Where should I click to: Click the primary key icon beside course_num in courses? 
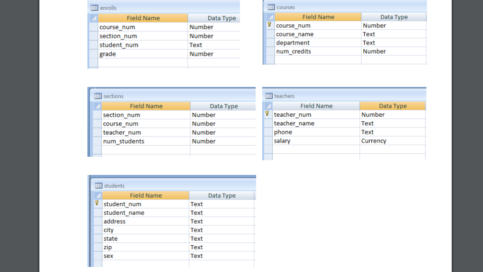(x=269, y=25)
